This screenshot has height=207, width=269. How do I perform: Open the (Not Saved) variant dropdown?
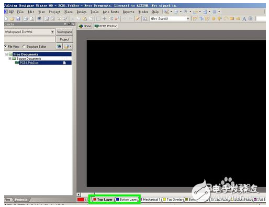188,18
